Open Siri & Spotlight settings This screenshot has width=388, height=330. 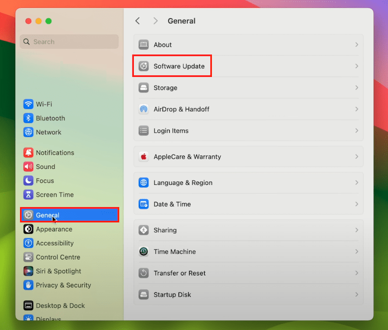[x=29, y=271]
